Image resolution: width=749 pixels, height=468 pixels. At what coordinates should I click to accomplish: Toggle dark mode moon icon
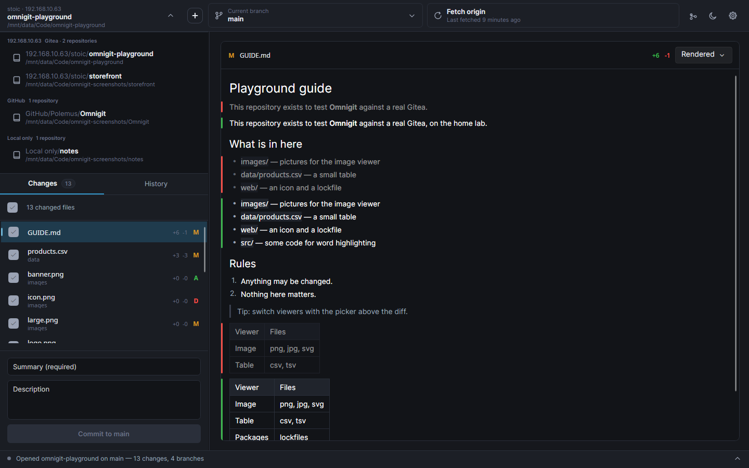pyautogui.click(x=713, y=16)
